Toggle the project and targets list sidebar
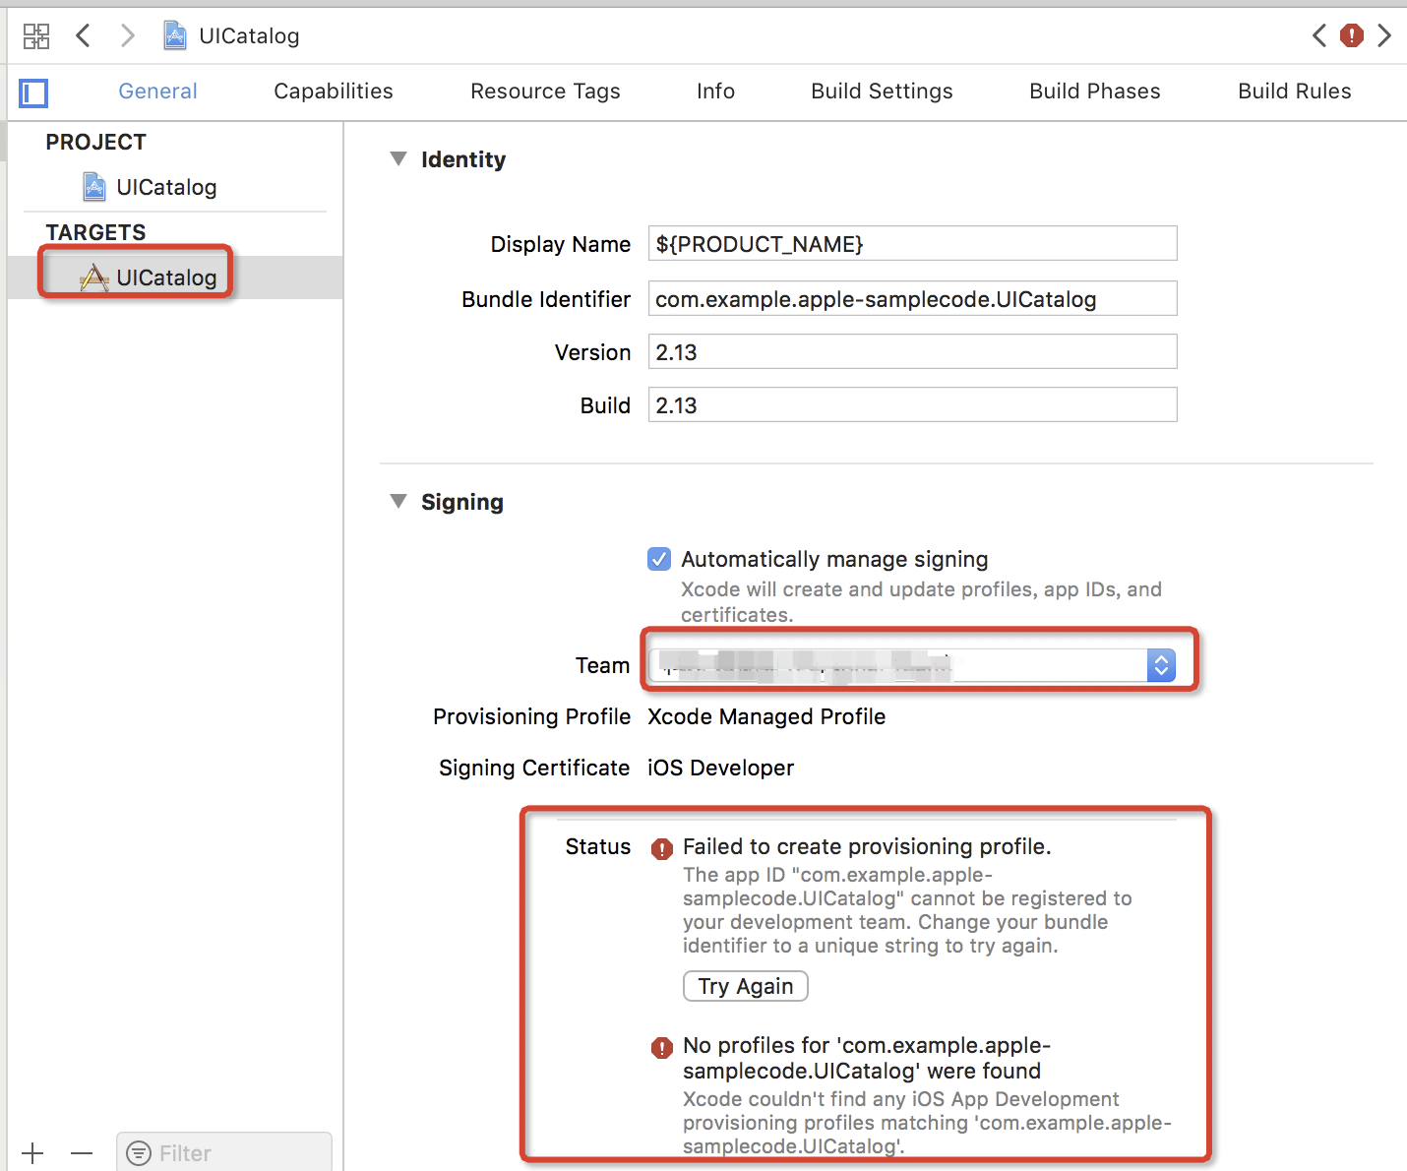Screen dimensions: 1407x1171 (x=33, y=93)
